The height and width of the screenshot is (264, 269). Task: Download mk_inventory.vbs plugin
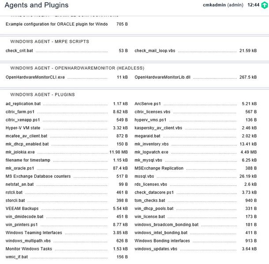coord(152,144)
